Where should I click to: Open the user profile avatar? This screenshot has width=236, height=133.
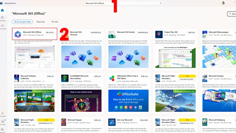(x=223, y=3)
